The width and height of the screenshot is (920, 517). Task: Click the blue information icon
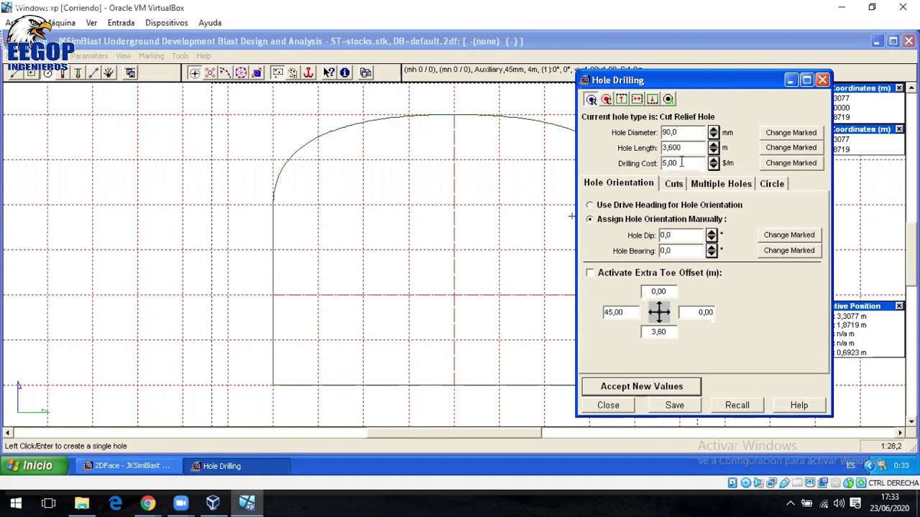tap(344, 73)
